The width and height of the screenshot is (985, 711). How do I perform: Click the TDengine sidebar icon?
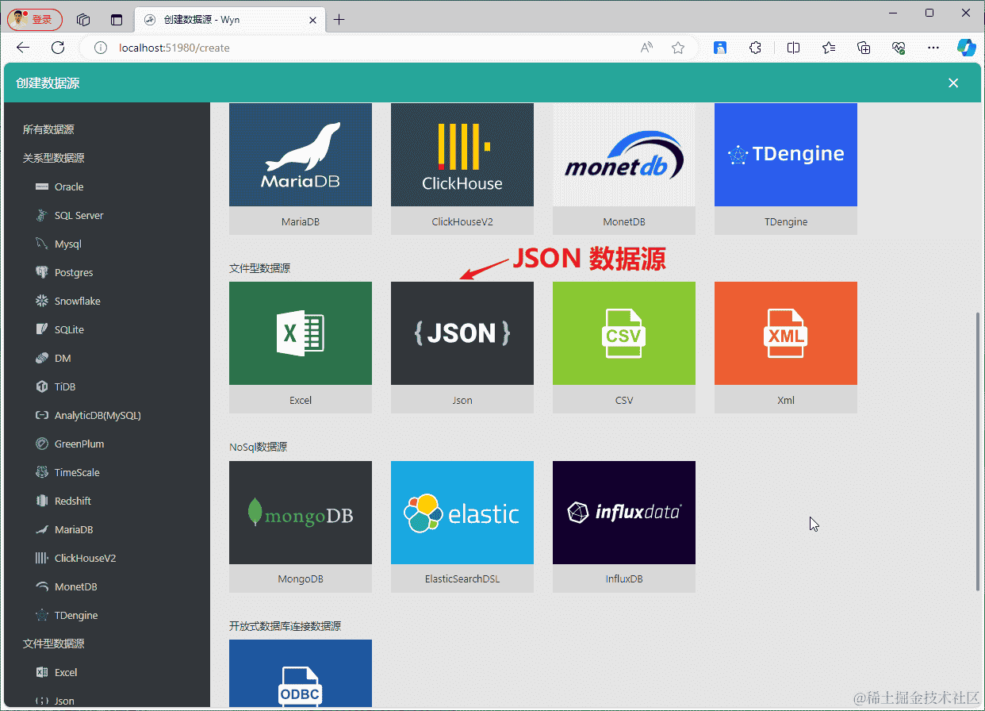tap(42, 615)
